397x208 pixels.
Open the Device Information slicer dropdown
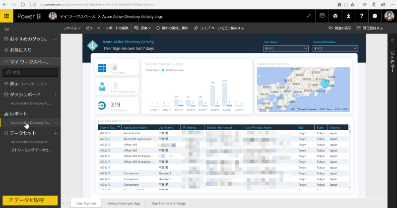[335, 48]
